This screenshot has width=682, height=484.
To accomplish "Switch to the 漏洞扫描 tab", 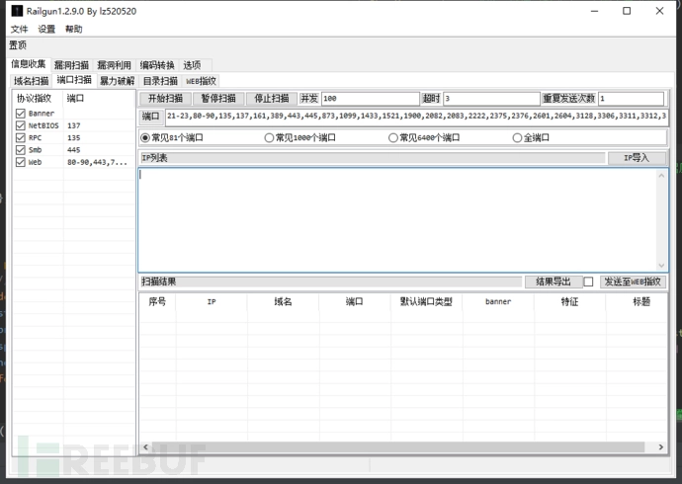I will click(x=71, y=65).
